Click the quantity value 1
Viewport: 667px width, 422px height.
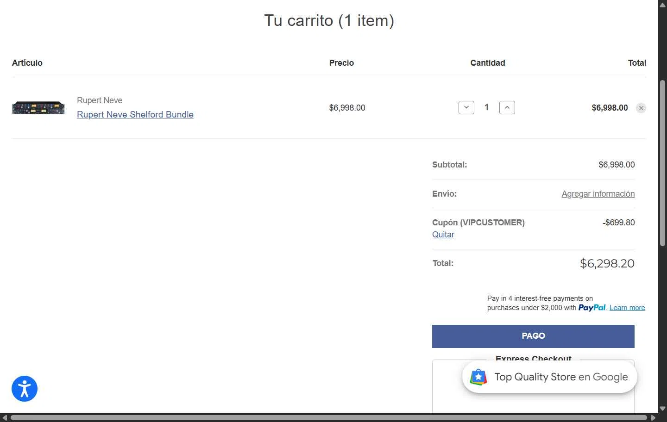click(x=487, y=107)
